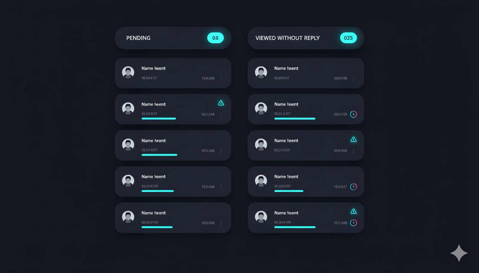Click the 025 count badge
Image resolution: width=479 pixels, height=273 pixels.
pos(348,38)
